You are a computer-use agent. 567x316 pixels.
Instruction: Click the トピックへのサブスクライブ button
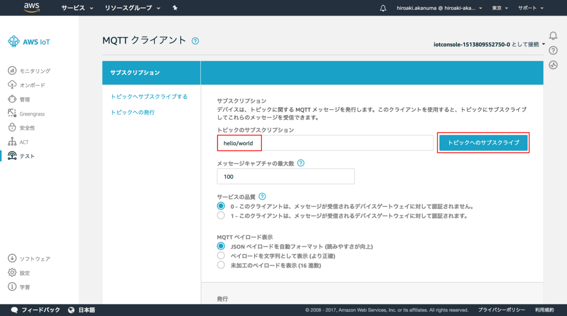483,142
